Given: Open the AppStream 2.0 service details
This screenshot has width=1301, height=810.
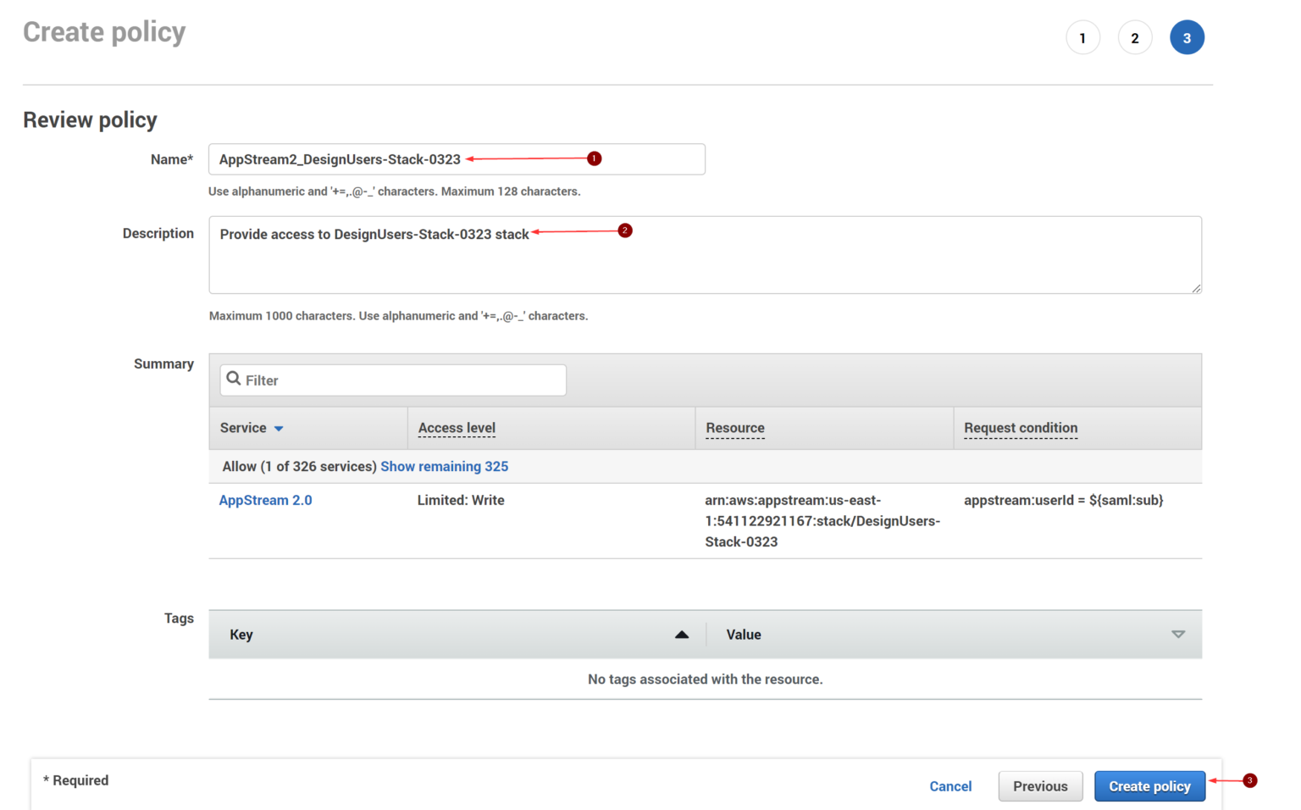Looking at the screenshot, I should point(266,500).
